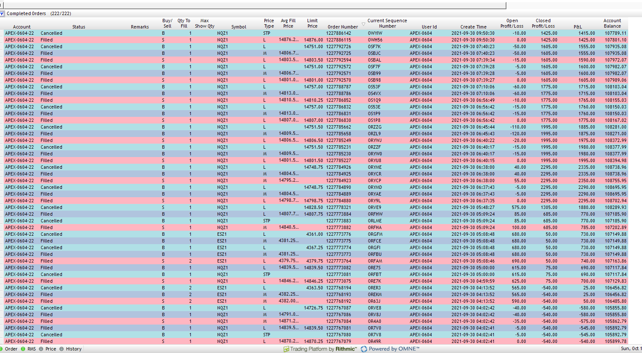Viewport: 642px width, 353px height.
Task: Click open profit/loss value 55.00
Action: tap(520, 180)
